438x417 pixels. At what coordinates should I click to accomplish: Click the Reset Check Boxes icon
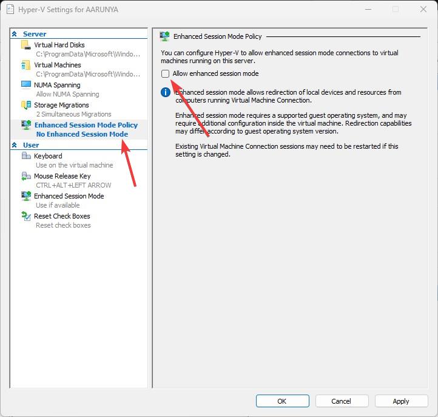coord(26,216)
